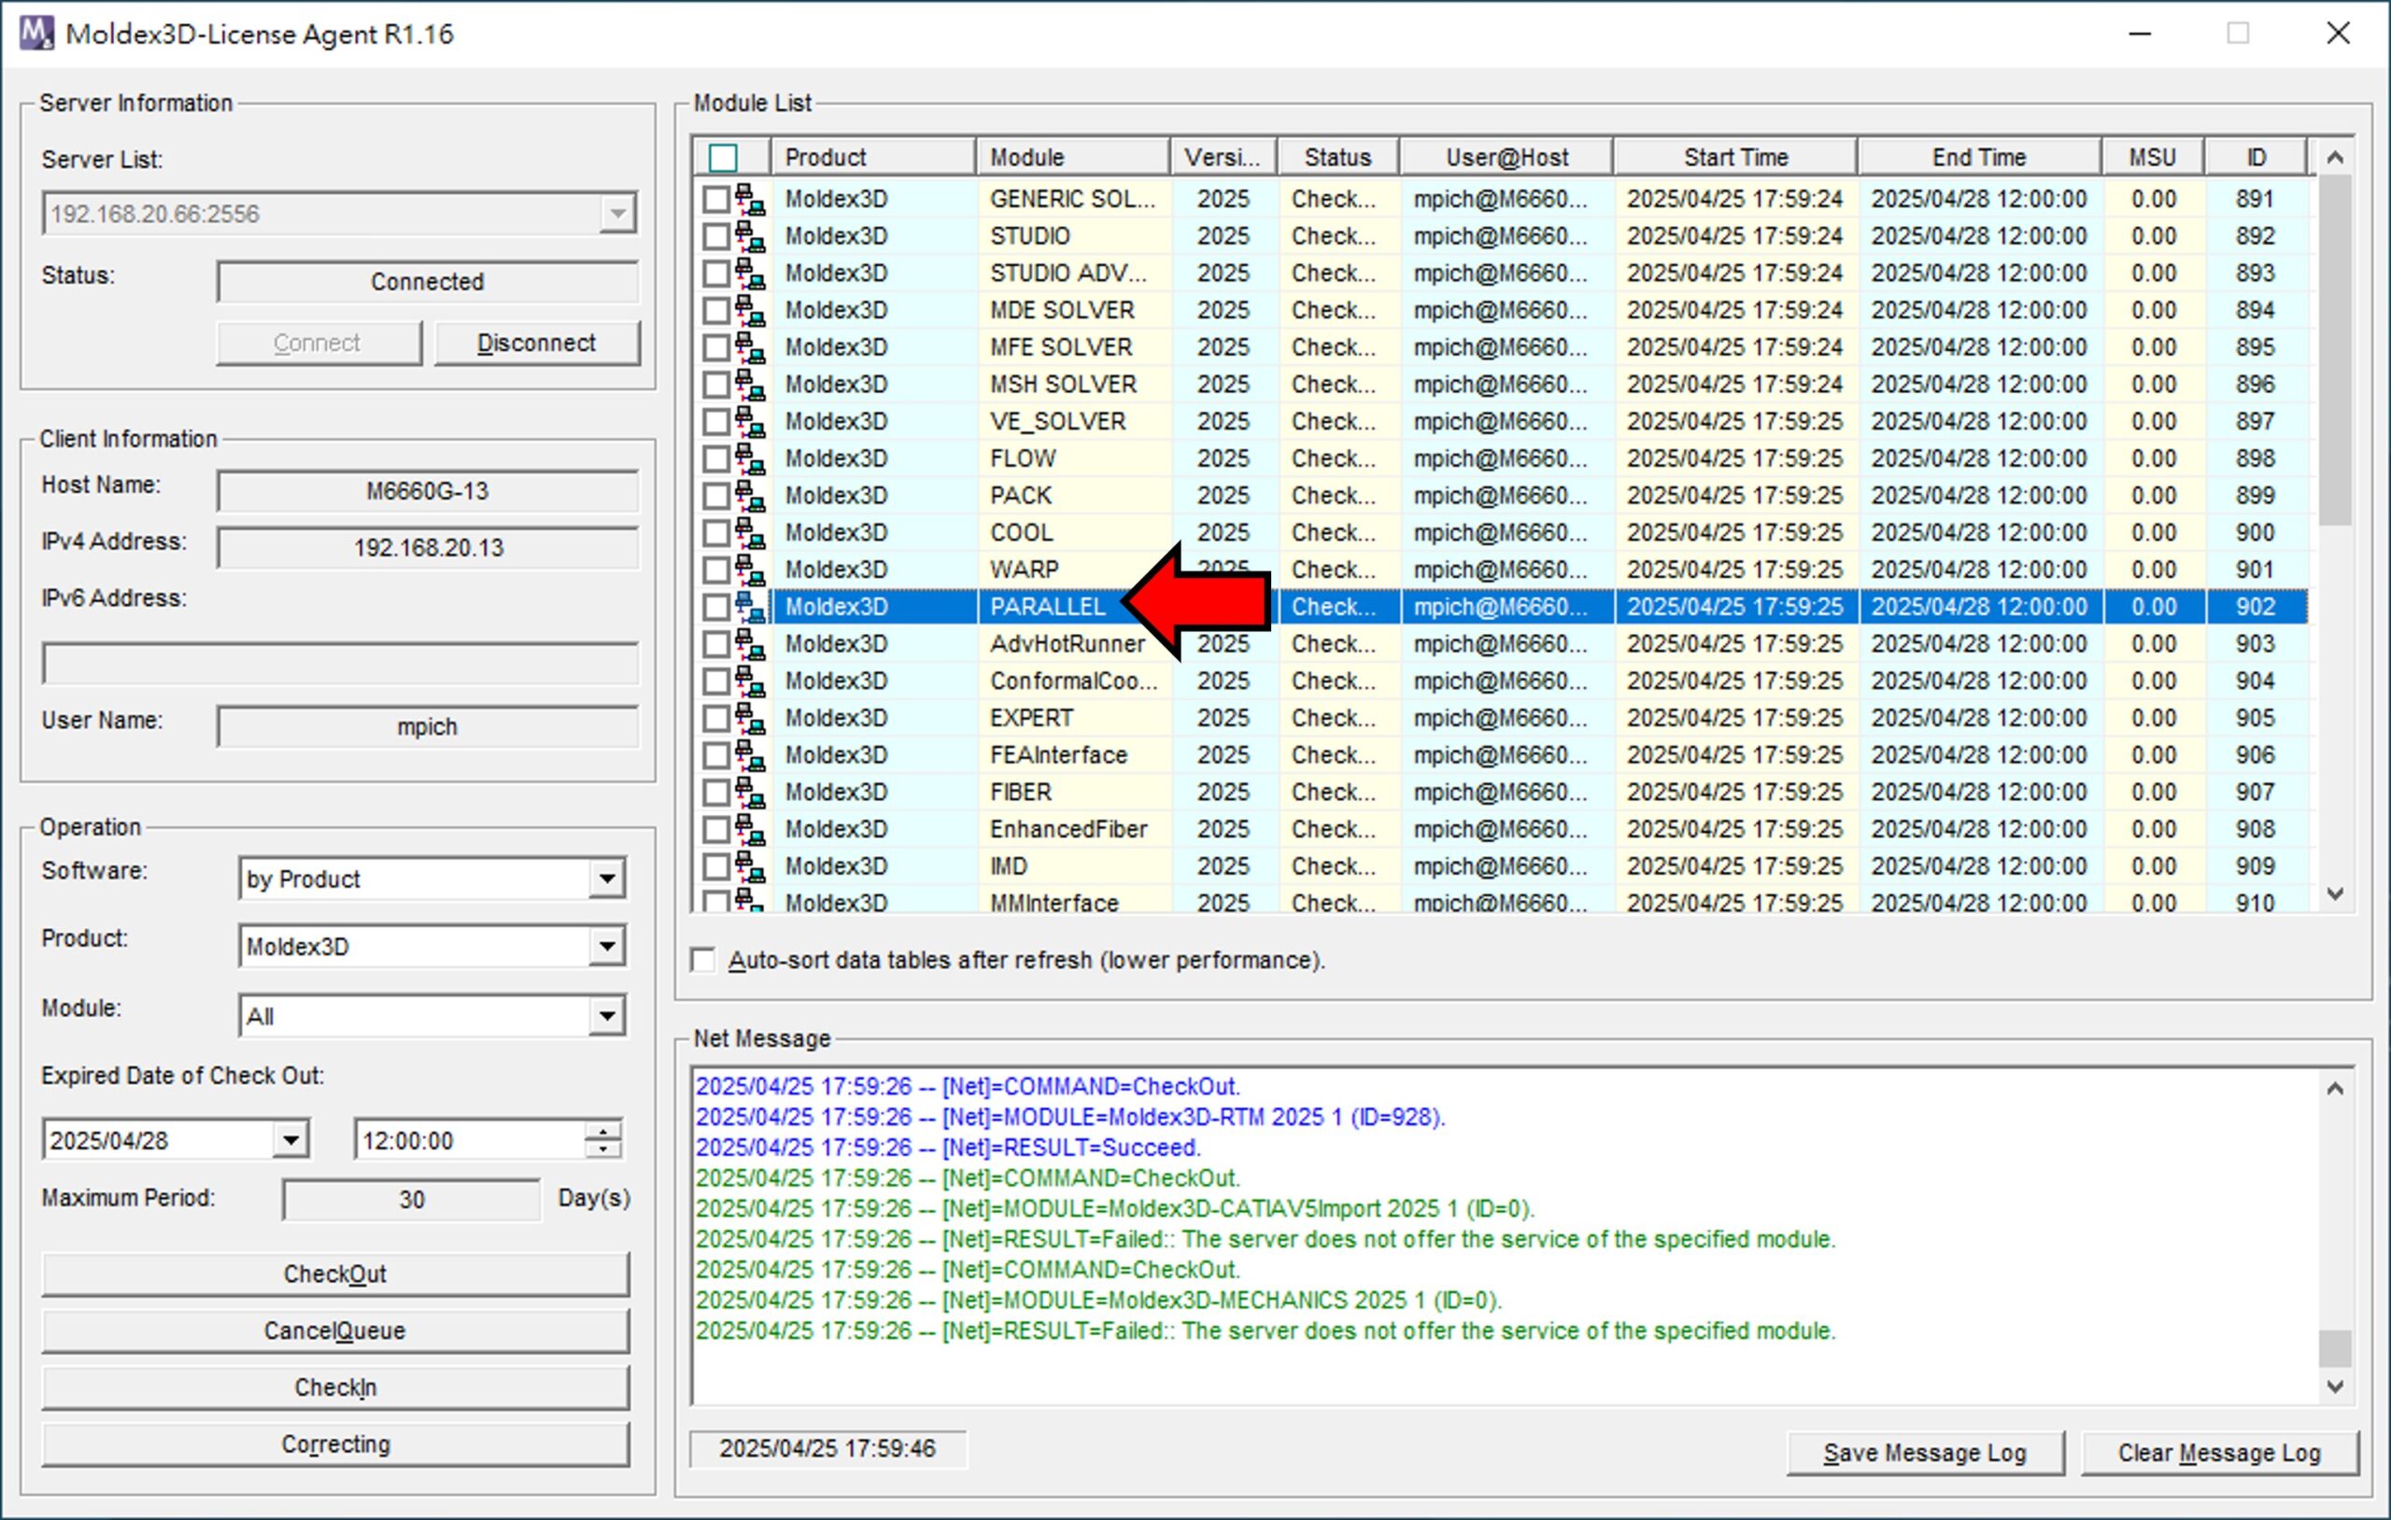Open the Product dropdown showing Moldex3D
The image size is (2391, 1520).
[x=606, y=946]
